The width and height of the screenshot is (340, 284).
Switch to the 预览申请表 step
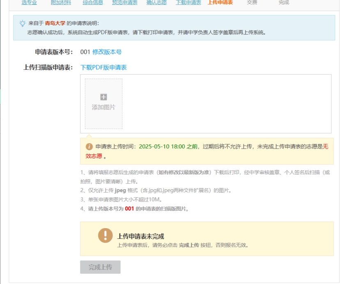coord(125,2)
